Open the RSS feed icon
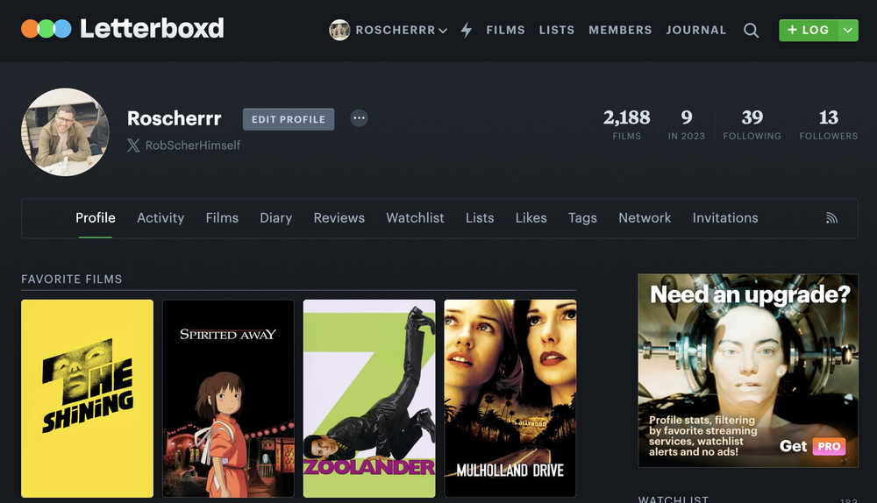 pyautogui.click(x=831, y=218)
